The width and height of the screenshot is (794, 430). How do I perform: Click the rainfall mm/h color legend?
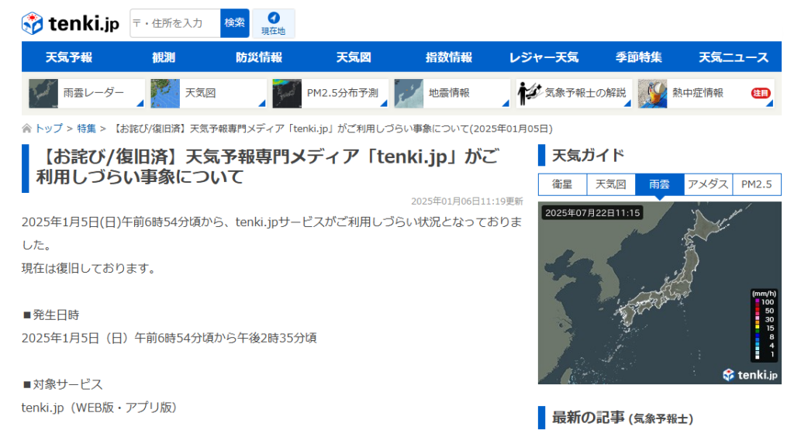tap(765, 325)
